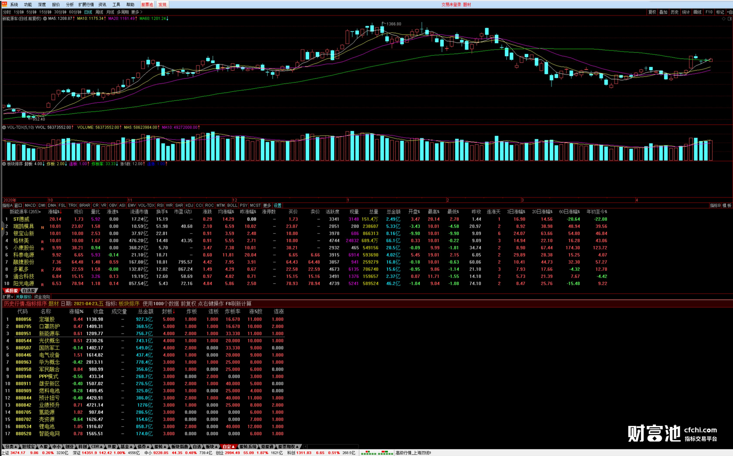Screen dimensions: 733x456
Task: Click the 上证 index in status bar
Action: (34, 453)
